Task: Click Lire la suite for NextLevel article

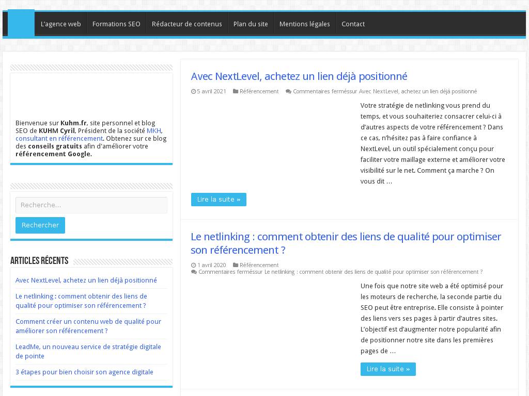Action: pyautogui.click(x=219, y=200)
